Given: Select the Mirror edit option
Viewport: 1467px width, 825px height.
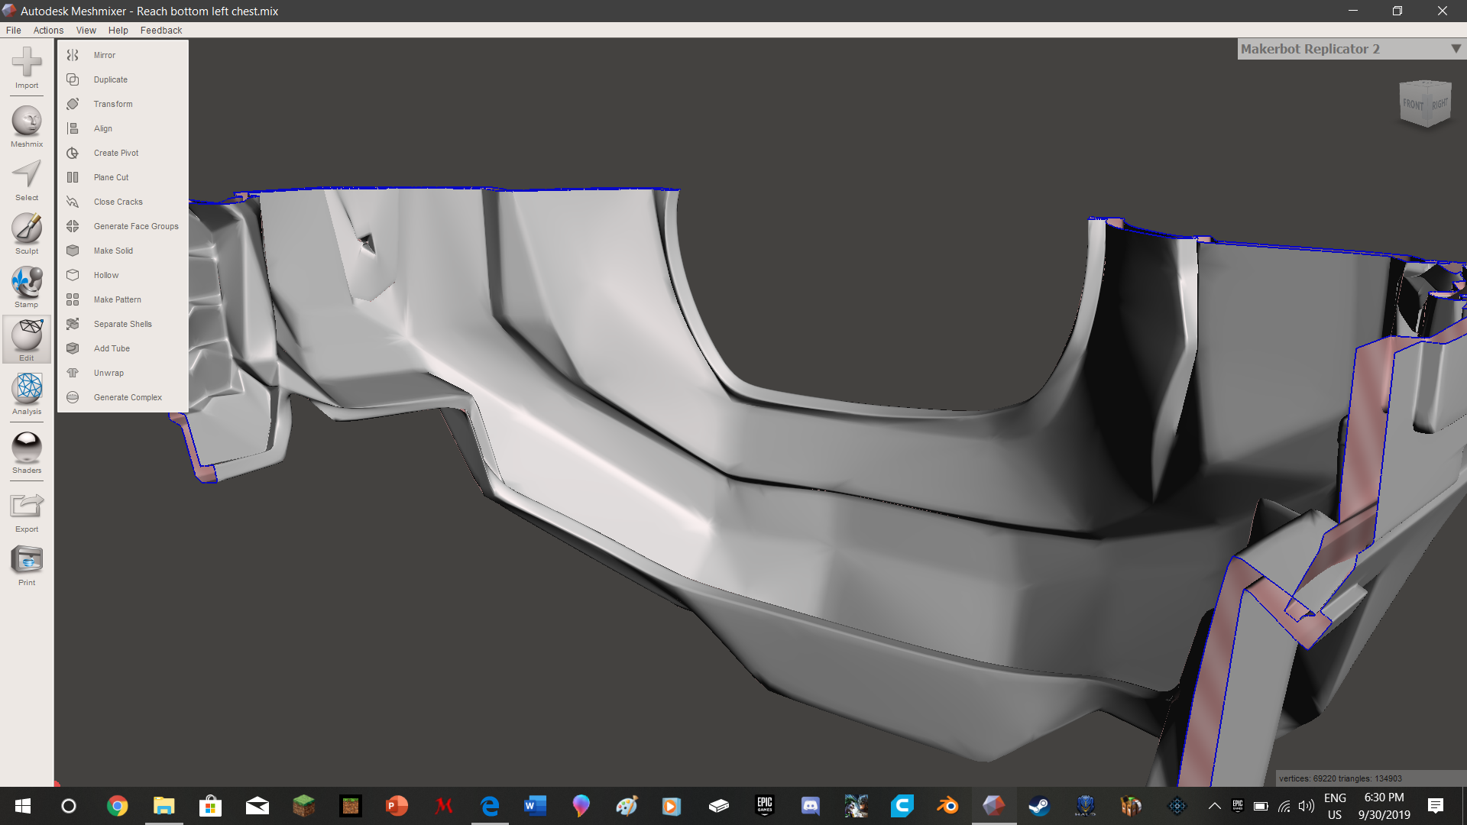Looking at the screenshot, I should tap(105, 55).
